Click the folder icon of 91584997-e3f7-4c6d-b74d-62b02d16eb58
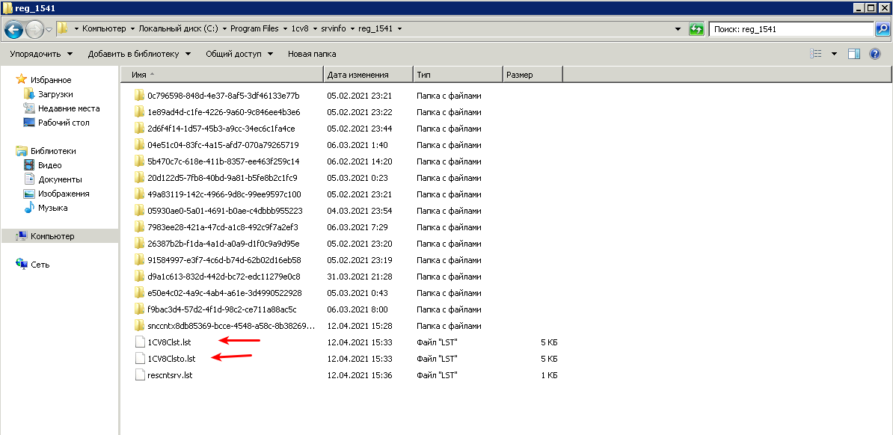893x435 pixels. (139, 260)
